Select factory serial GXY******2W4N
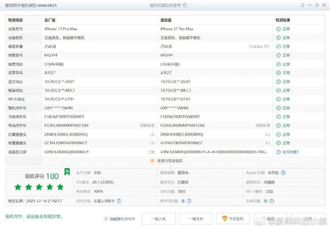Screen dimensions: 330x229 (x=58, y=108)
